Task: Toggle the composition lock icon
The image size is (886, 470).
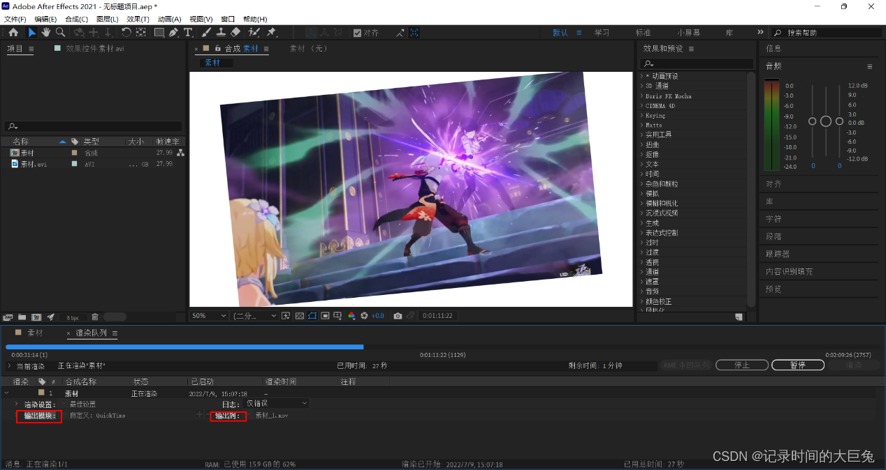Action: click(218, 49)
